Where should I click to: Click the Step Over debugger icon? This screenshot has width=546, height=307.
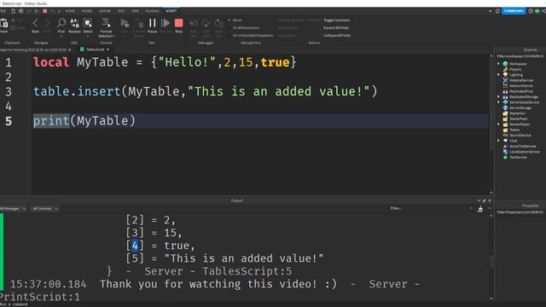[x=206, y=23]
